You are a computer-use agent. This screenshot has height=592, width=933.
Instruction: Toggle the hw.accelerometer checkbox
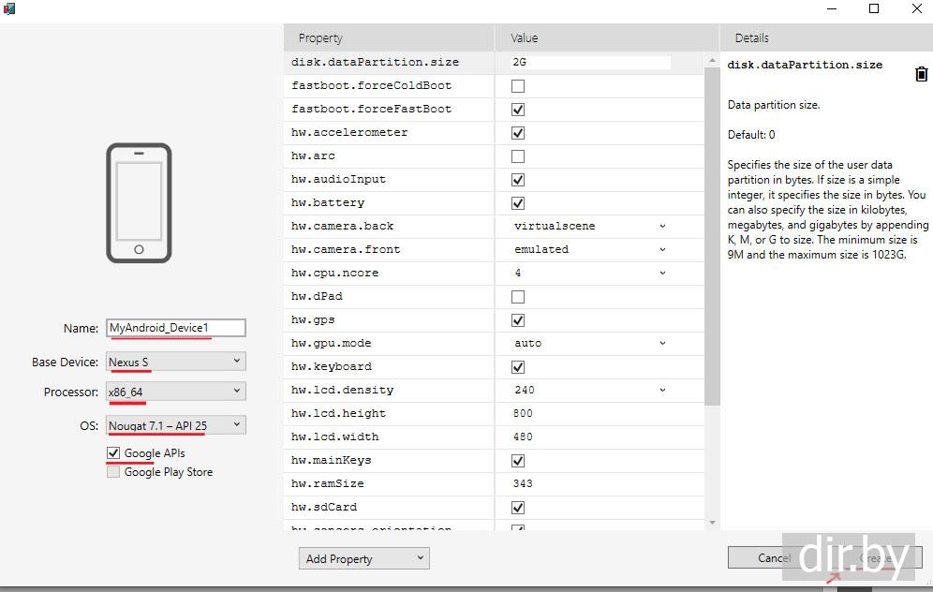point(518,133)
